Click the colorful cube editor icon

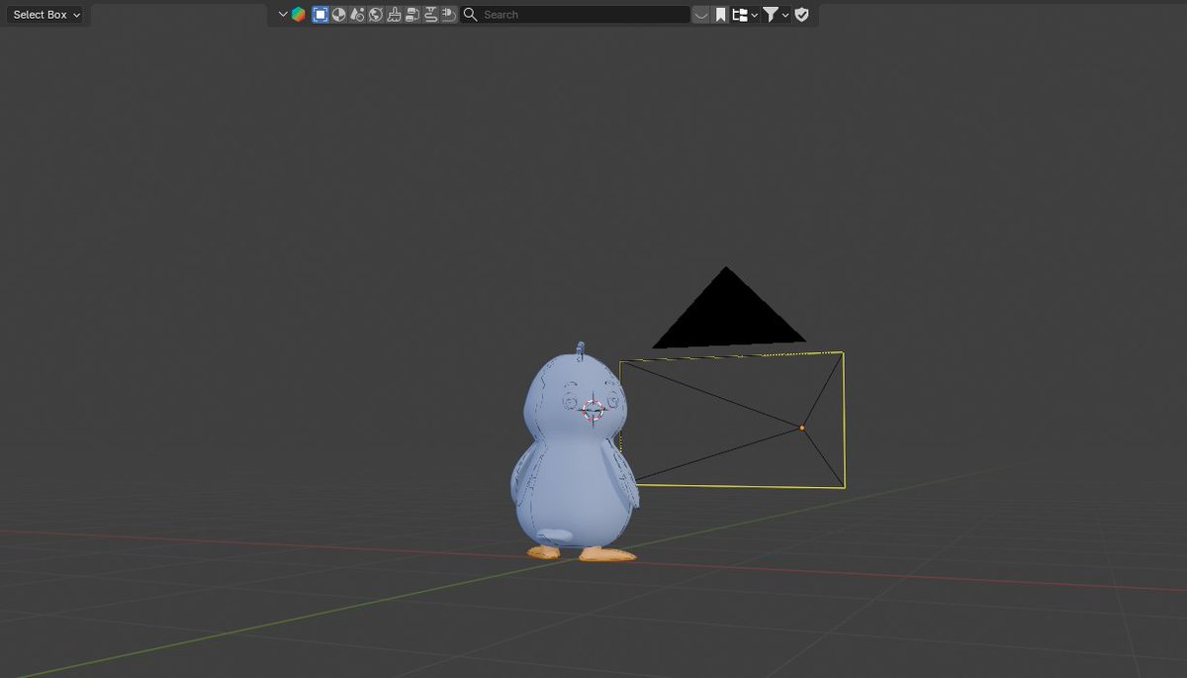point(298,15)
